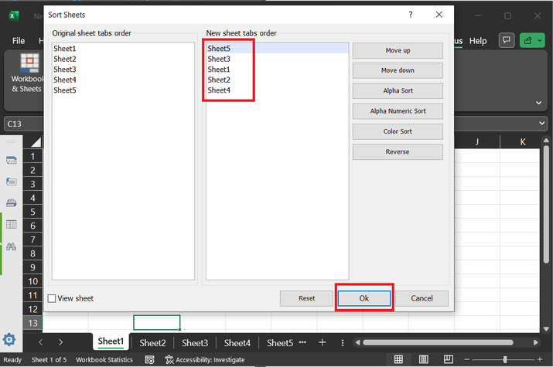Switch to the Sheet3 tab

click(x=195, y=343)
